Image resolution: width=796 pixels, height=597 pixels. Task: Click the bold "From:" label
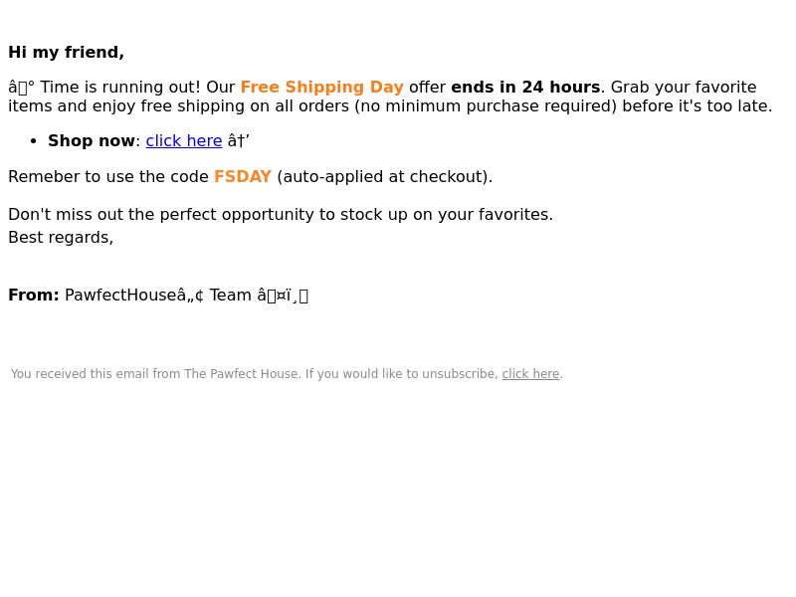34,295
